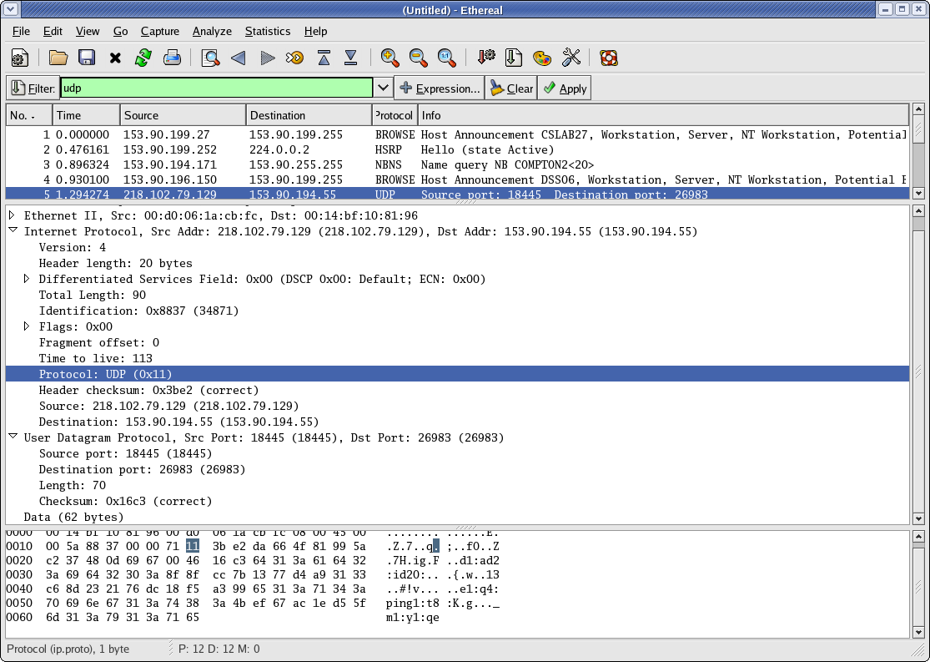Select NBNS Name query packet row
Viewport: 930px width, 662px height.
pyautogui.click(x=457, y=164)
